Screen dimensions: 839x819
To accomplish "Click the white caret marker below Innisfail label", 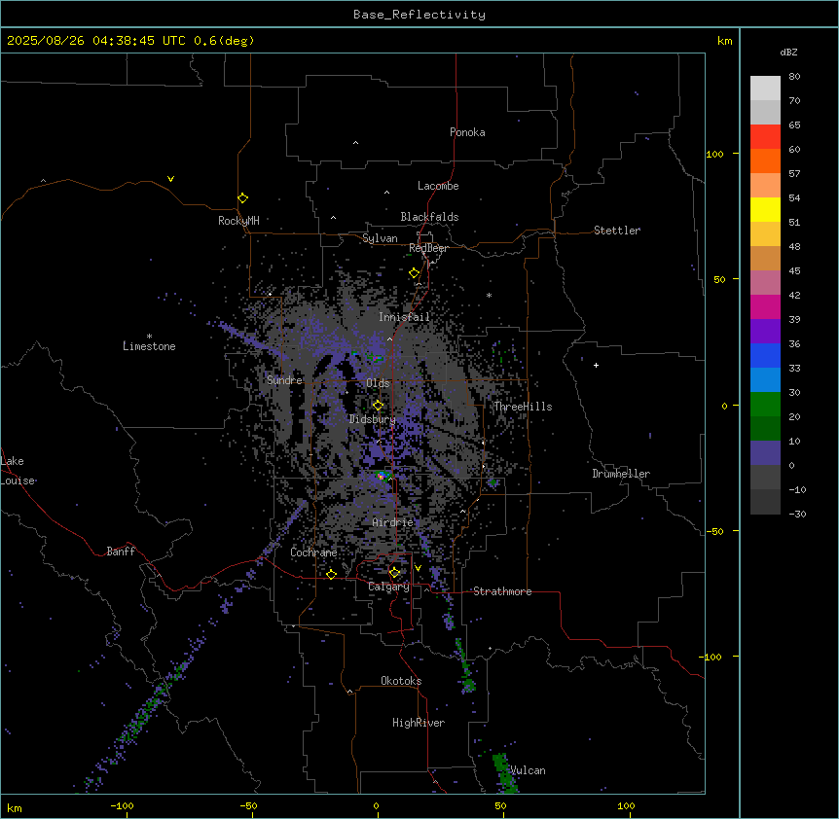I will pos(389,338).
